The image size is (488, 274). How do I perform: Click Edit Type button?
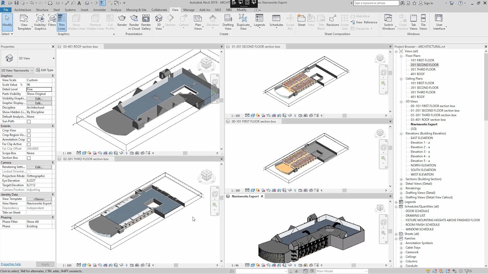click(x=45, y=70)
